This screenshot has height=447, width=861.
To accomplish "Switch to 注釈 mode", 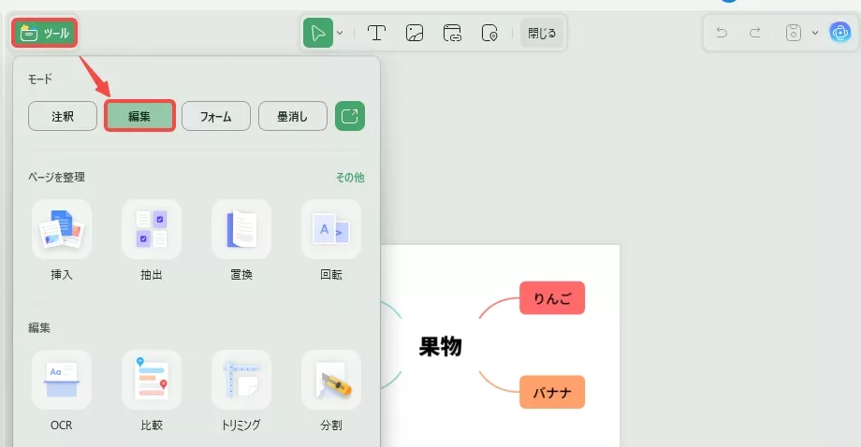I will tap(63, 116).
